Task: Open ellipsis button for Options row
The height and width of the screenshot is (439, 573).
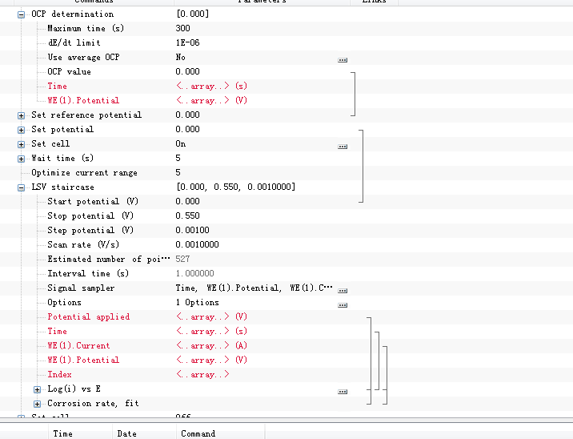Action: click(x=343, y=304)
